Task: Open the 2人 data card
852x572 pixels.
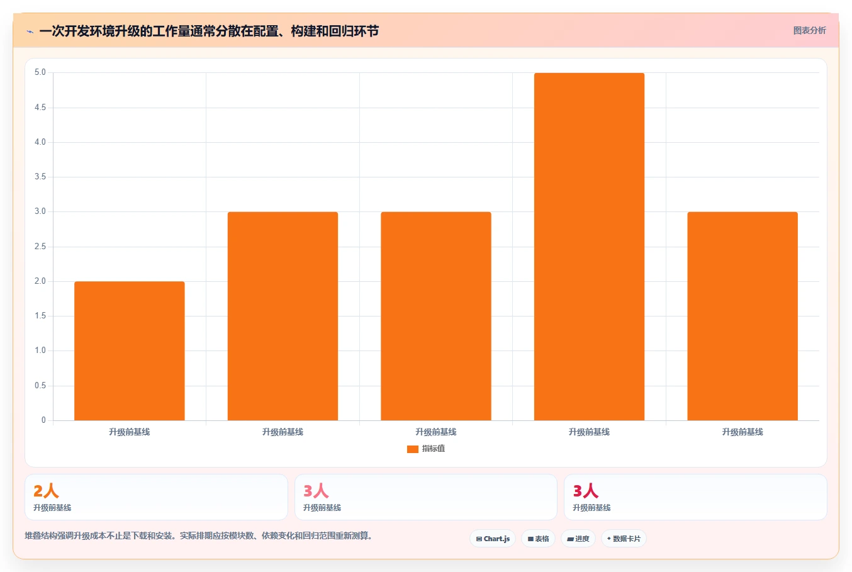Action: point(156,497)
